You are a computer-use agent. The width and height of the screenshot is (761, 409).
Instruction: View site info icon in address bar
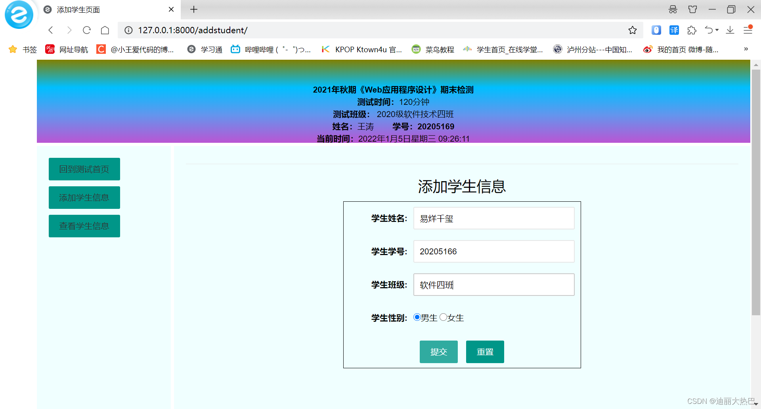coord(128,30)
